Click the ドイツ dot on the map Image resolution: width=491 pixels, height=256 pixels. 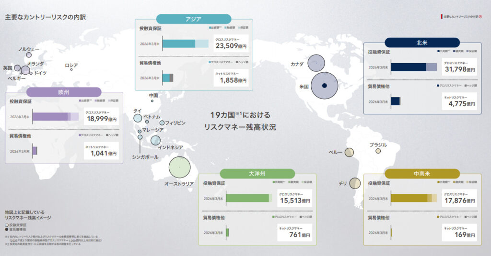(31, 73)
